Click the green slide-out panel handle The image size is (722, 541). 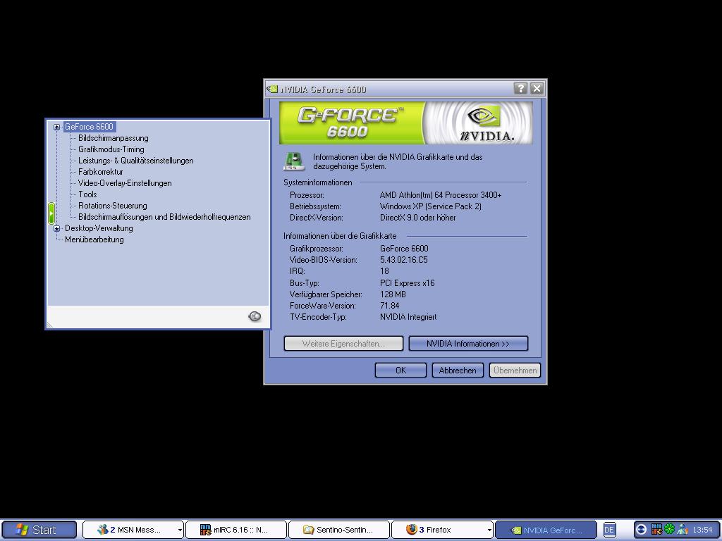(x=51, y=213)
